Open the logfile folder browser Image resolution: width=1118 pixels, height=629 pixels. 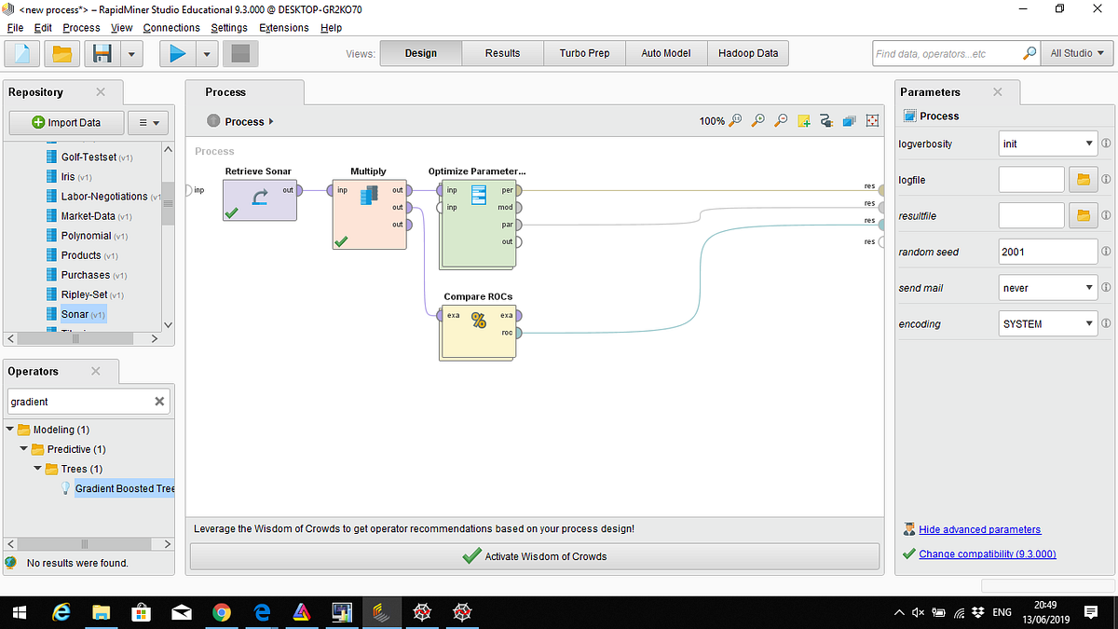coord(1084,179)
